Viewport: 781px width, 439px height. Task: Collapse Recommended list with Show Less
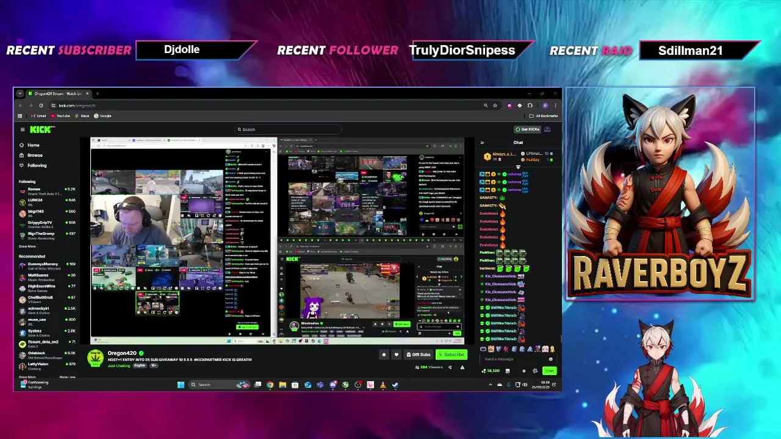point(67,377)
